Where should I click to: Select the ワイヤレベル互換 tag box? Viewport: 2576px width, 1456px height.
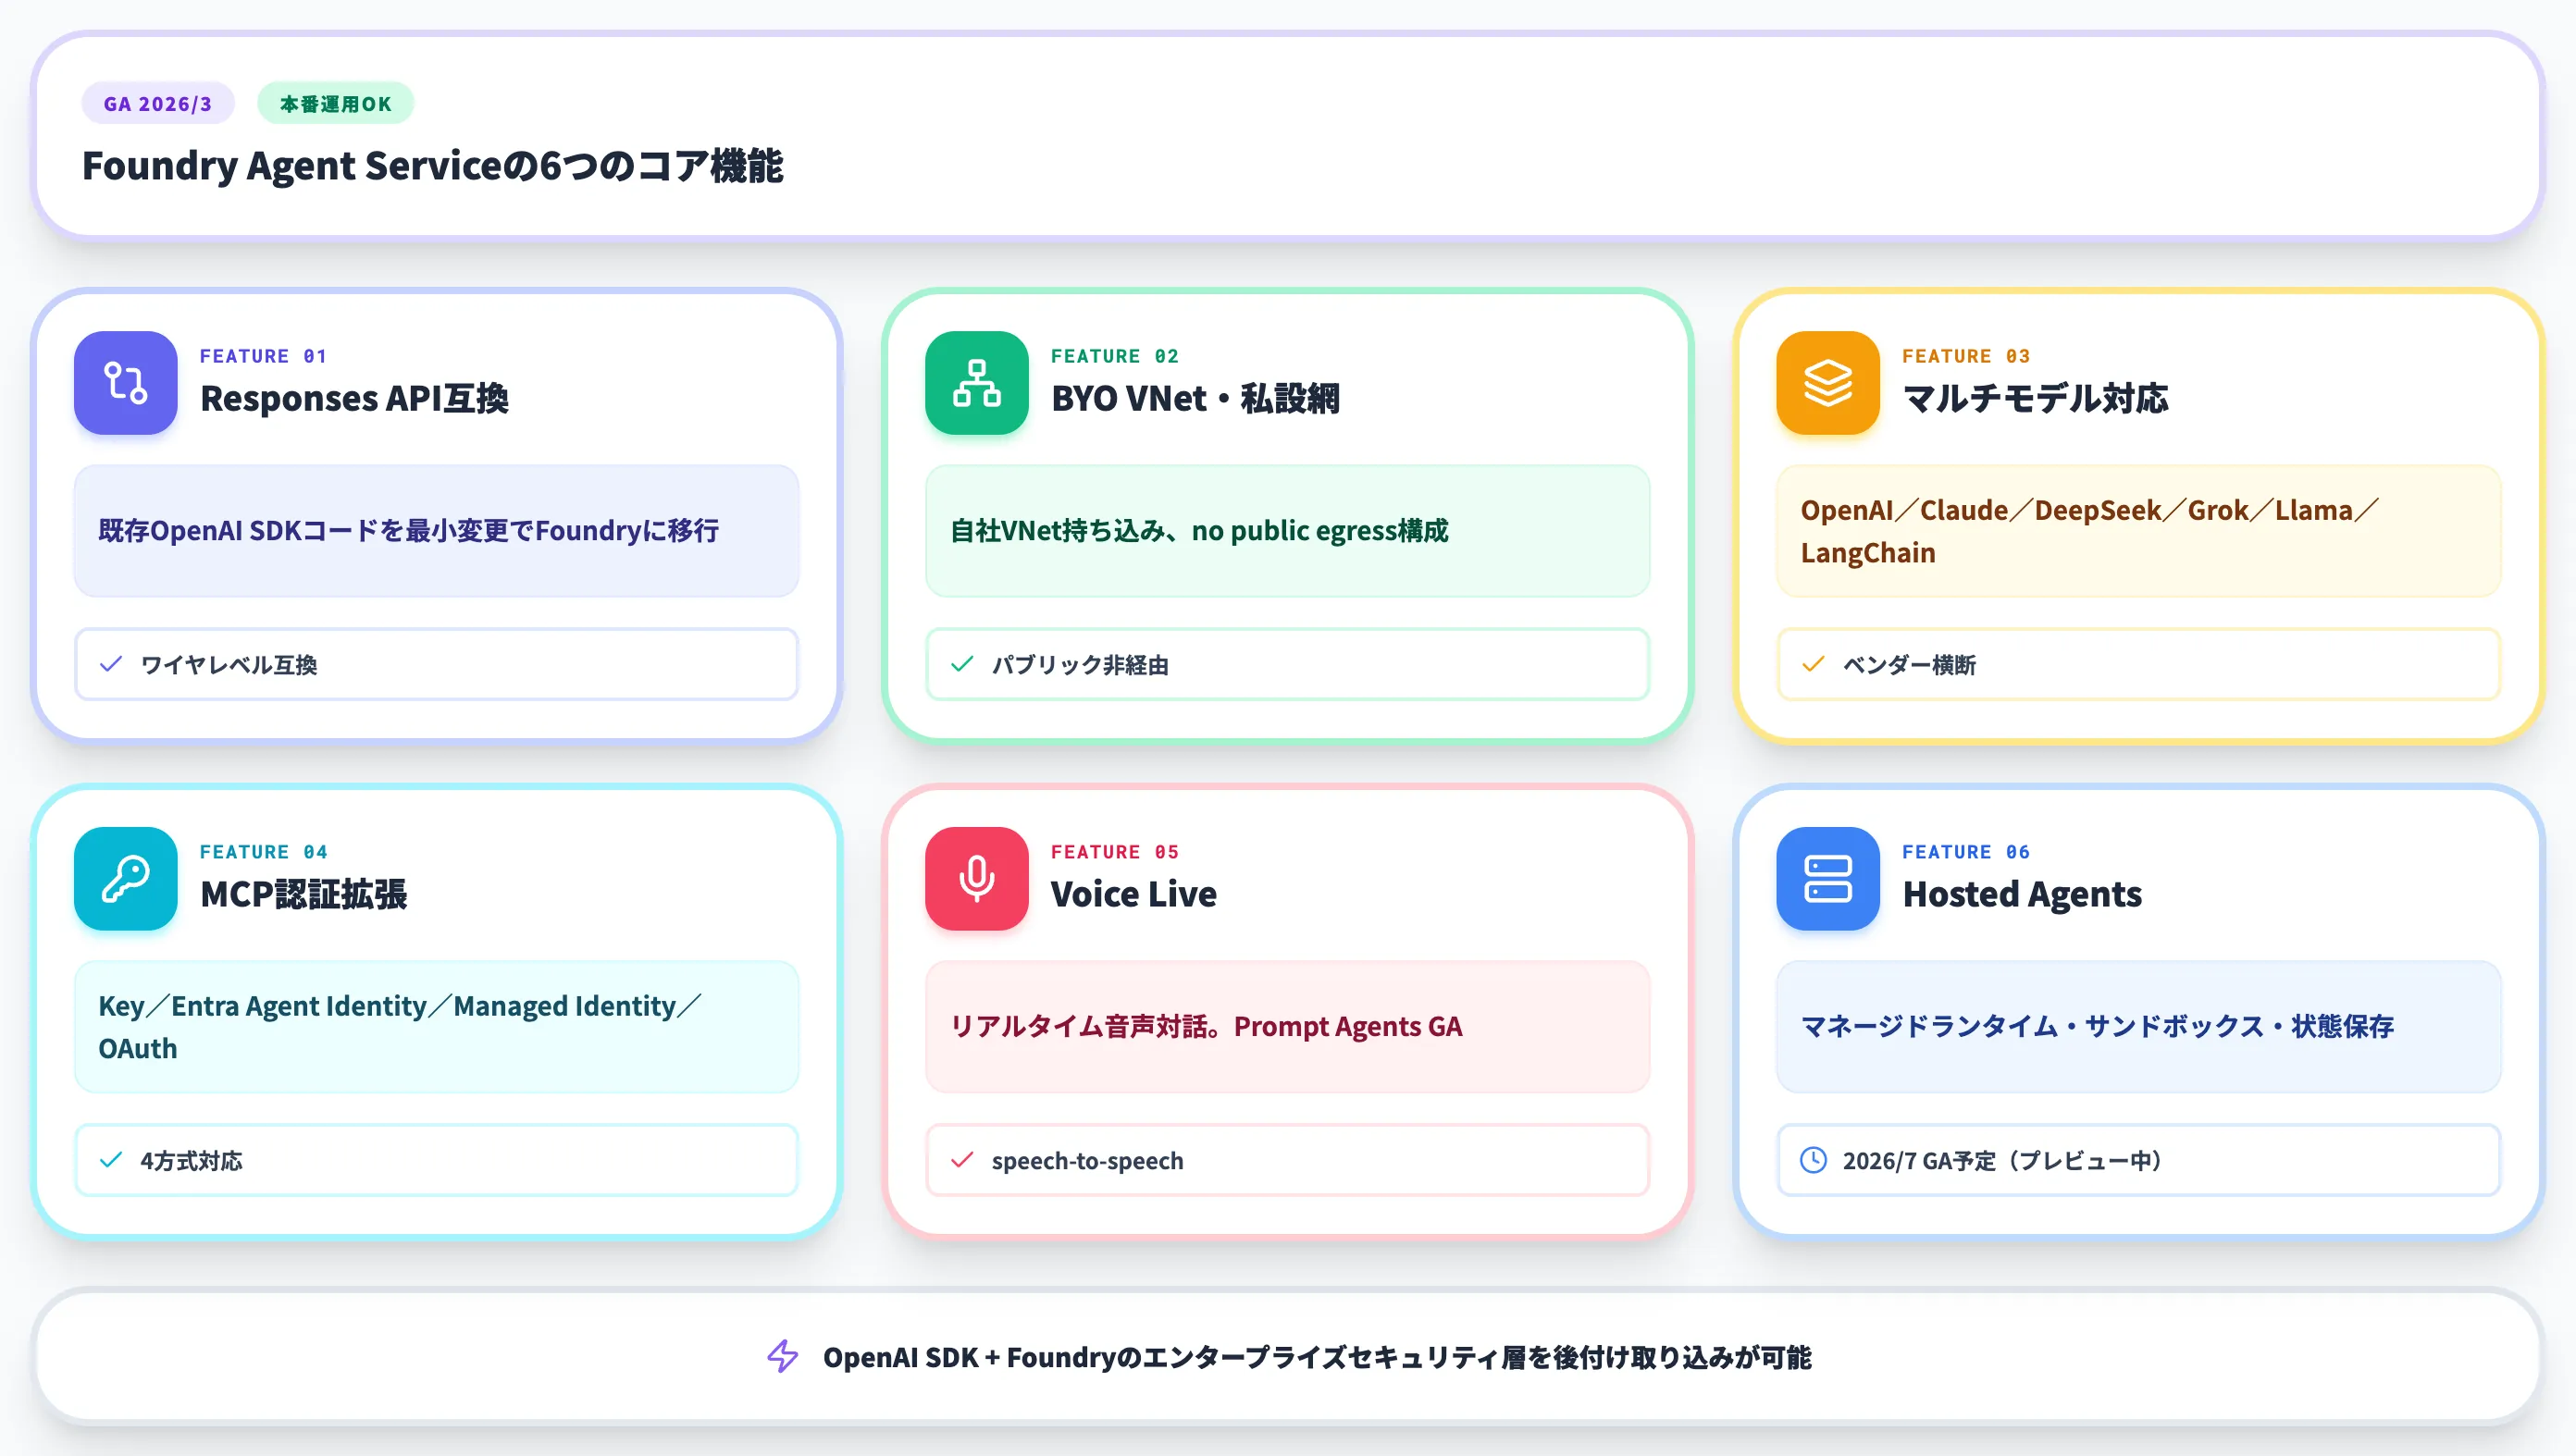pyautogui.click(x=436, y=664)
